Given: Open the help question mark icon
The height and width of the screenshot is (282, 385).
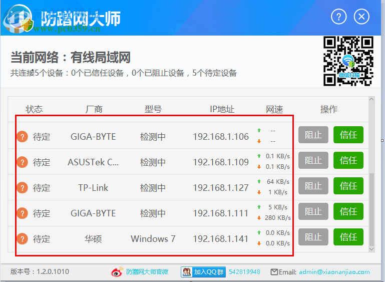Looking at the screenshot, I should (338, 17).
